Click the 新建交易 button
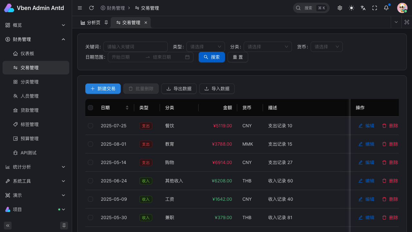Viewport: 412px width, 232px height. click(103, 89)
